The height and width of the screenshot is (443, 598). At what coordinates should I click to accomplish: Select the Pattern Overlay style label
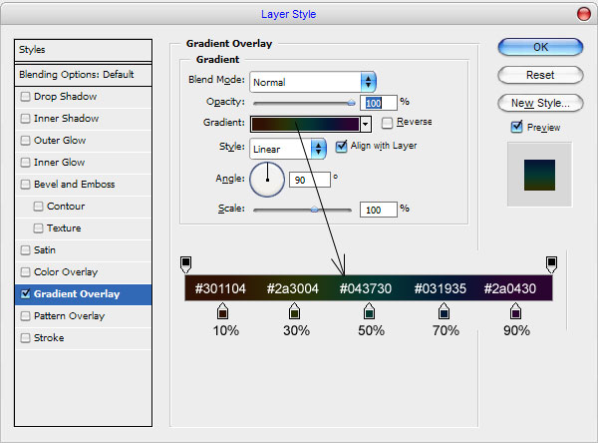69,316
